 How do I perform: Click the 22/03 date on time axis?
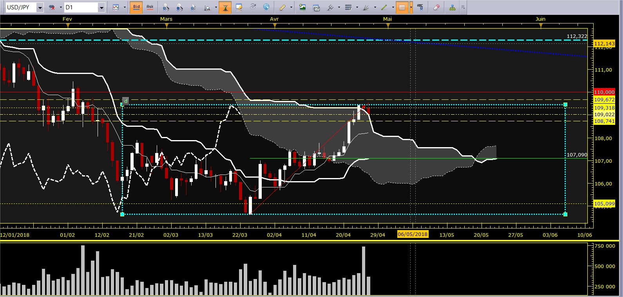coord(240,235)
